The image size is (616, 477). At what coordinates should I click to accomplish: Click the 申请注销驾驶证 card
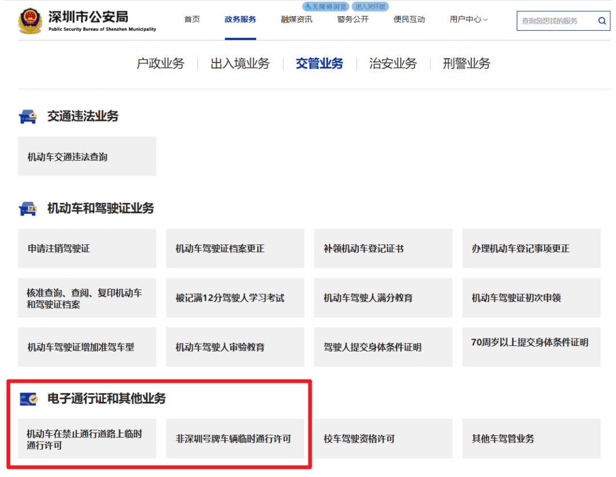point(87,248)
